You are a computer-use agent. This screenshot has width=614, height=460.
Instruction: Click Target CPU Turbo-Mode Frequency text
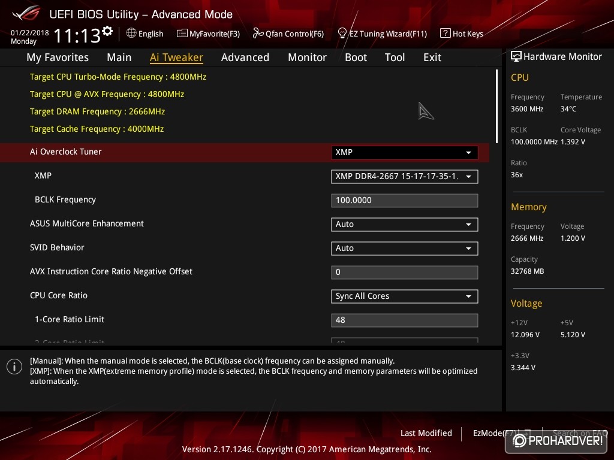[118, 77]
